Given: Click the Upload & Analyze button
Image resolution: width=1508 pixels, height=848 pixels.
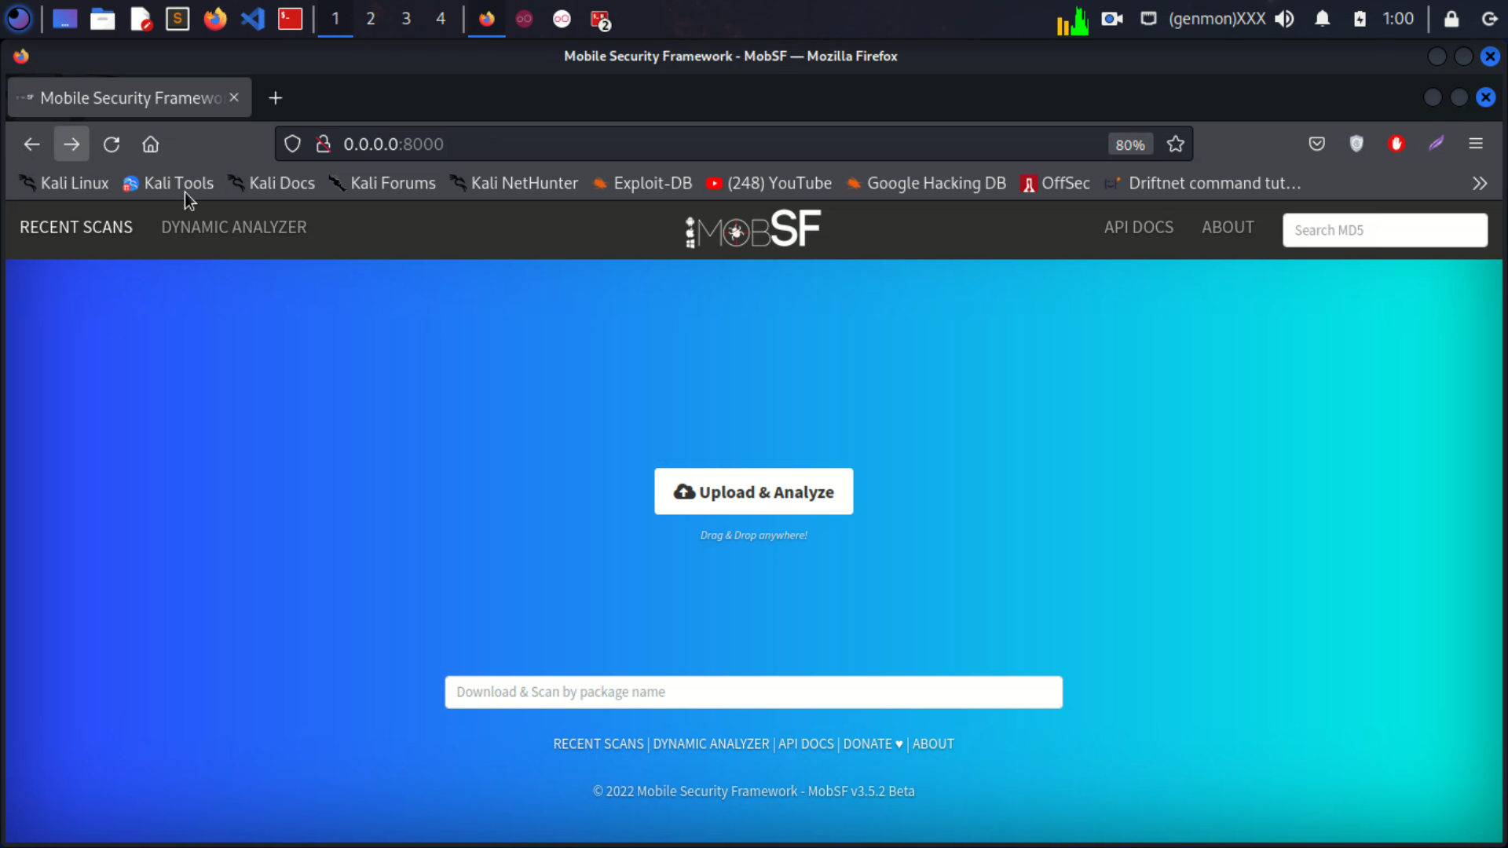Looking at the screenshot, I should [753, 492].
